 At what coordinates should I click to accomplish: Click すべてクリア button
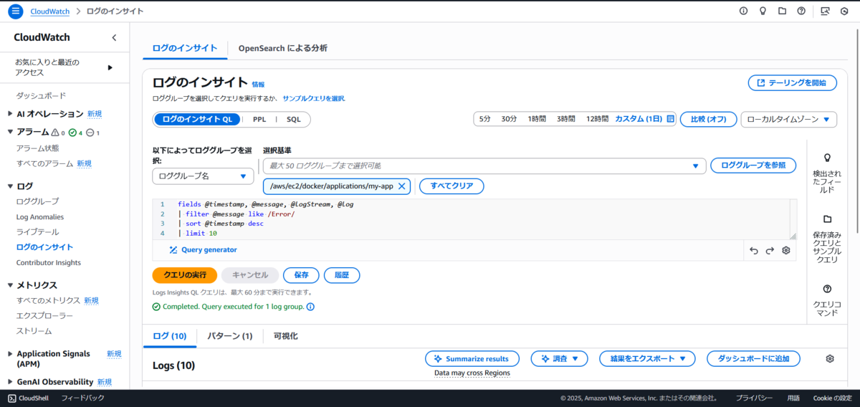coord(451,186)
